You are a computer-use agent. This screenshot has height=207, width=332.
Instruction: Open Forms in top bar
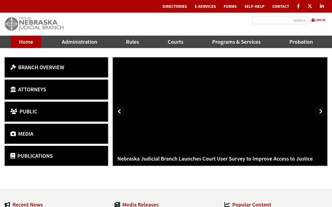coord(230,6)
